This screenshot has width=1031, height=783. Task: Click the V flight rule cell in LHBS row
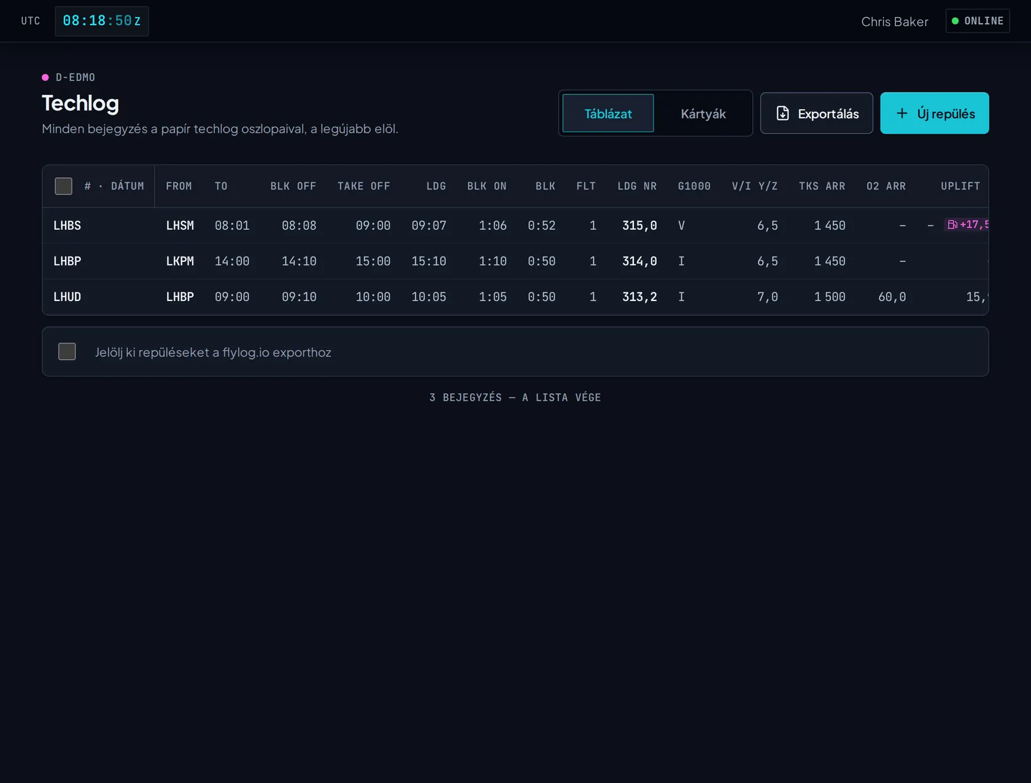[x=681, y=226]
